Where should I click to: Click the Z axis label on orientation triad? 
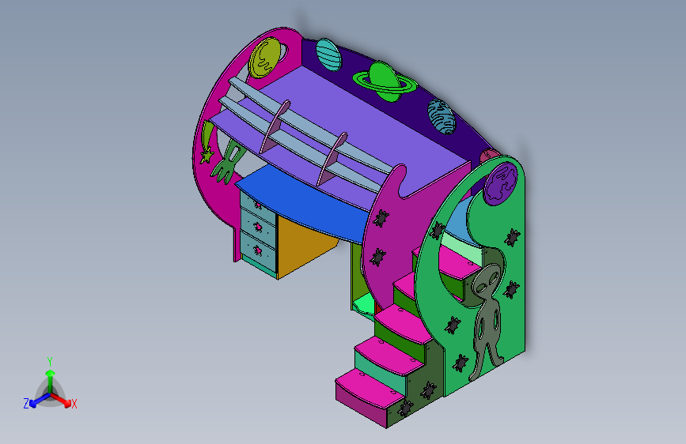[x=26, y=404]
